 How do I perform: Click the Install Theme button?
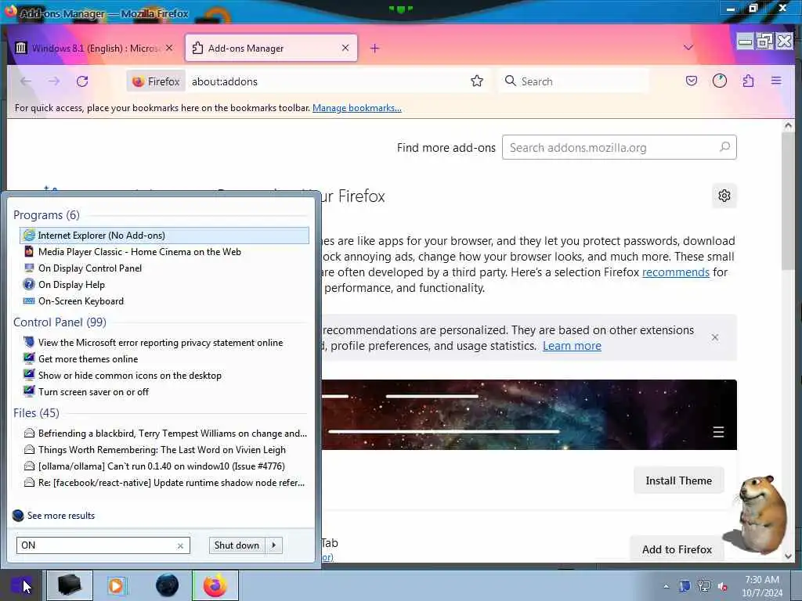pyautogui.click(x=679, y=480)
